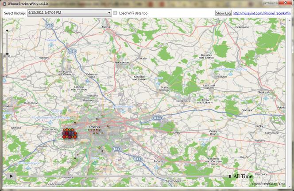This screenshot has width=294, height=191.
Task: Click the middle of the timeline track
Action: coord(123,176)
